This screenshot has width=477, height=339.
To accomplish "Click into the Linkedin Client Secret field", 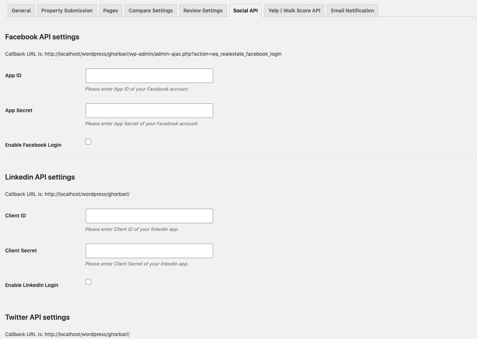I will click(149, 251).
